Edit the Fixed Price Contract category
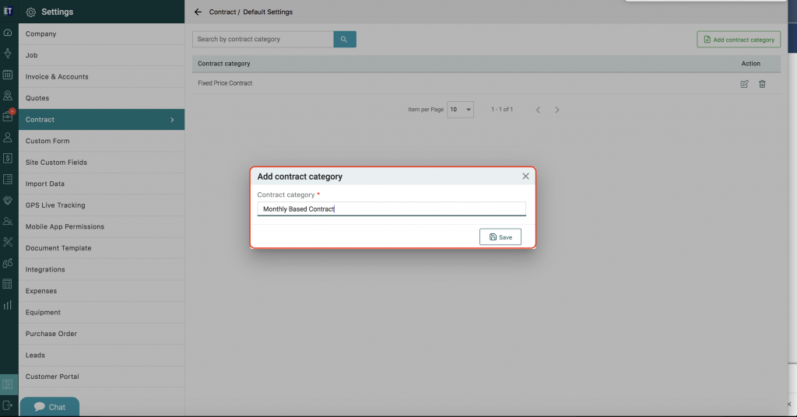This screenshot has height=417, width=797. 744,84
